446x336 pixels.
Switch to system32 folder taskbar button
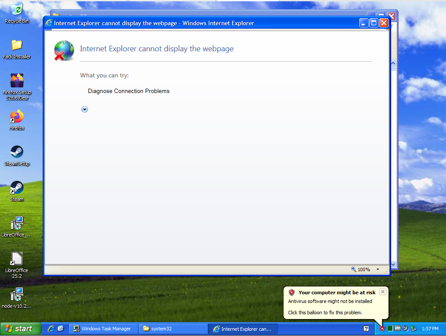[173, 329]
